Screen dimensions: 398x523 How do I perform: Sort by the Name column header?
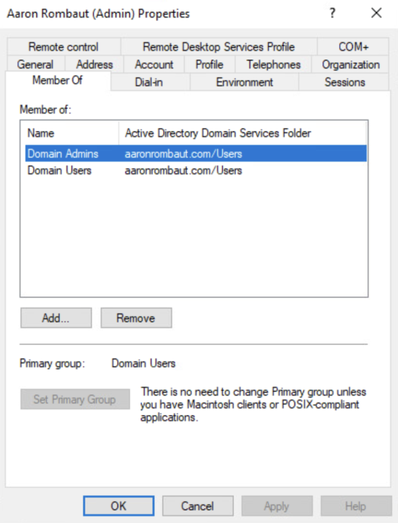coord(41,133)
